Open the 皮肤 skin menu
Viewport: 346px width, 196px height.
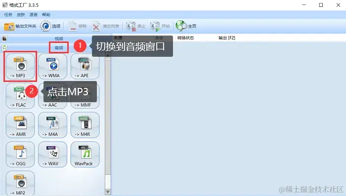21,14
